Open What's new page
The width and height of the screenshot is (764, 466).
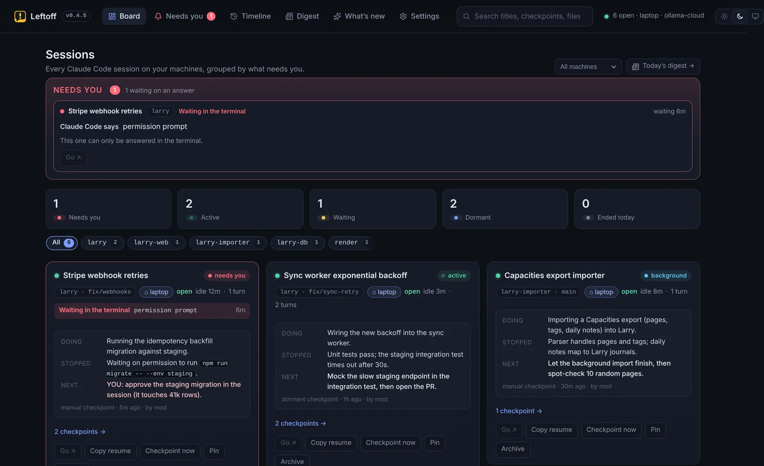coord(359,16)
